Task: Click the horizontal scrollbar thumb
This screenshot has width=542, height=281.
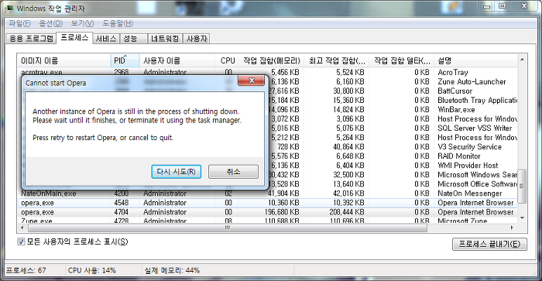Action: [x=228, y=228]
